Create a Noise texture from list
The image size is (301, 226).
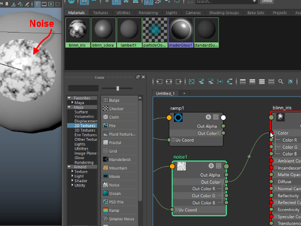pyautogui.click(x=114, y=185)
